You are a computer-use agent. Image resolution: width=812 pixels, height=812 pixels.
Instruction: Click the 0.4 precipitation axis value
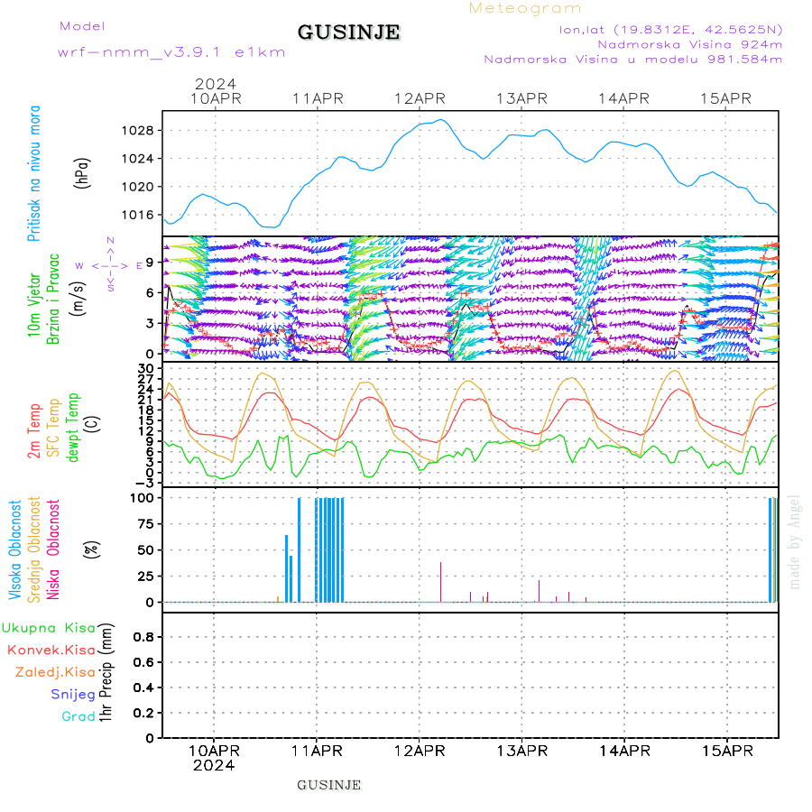143,687
